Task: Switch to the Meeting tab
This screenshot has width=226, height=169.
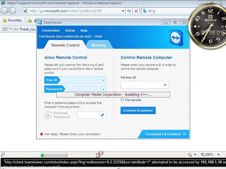Action: coord(98,45)
